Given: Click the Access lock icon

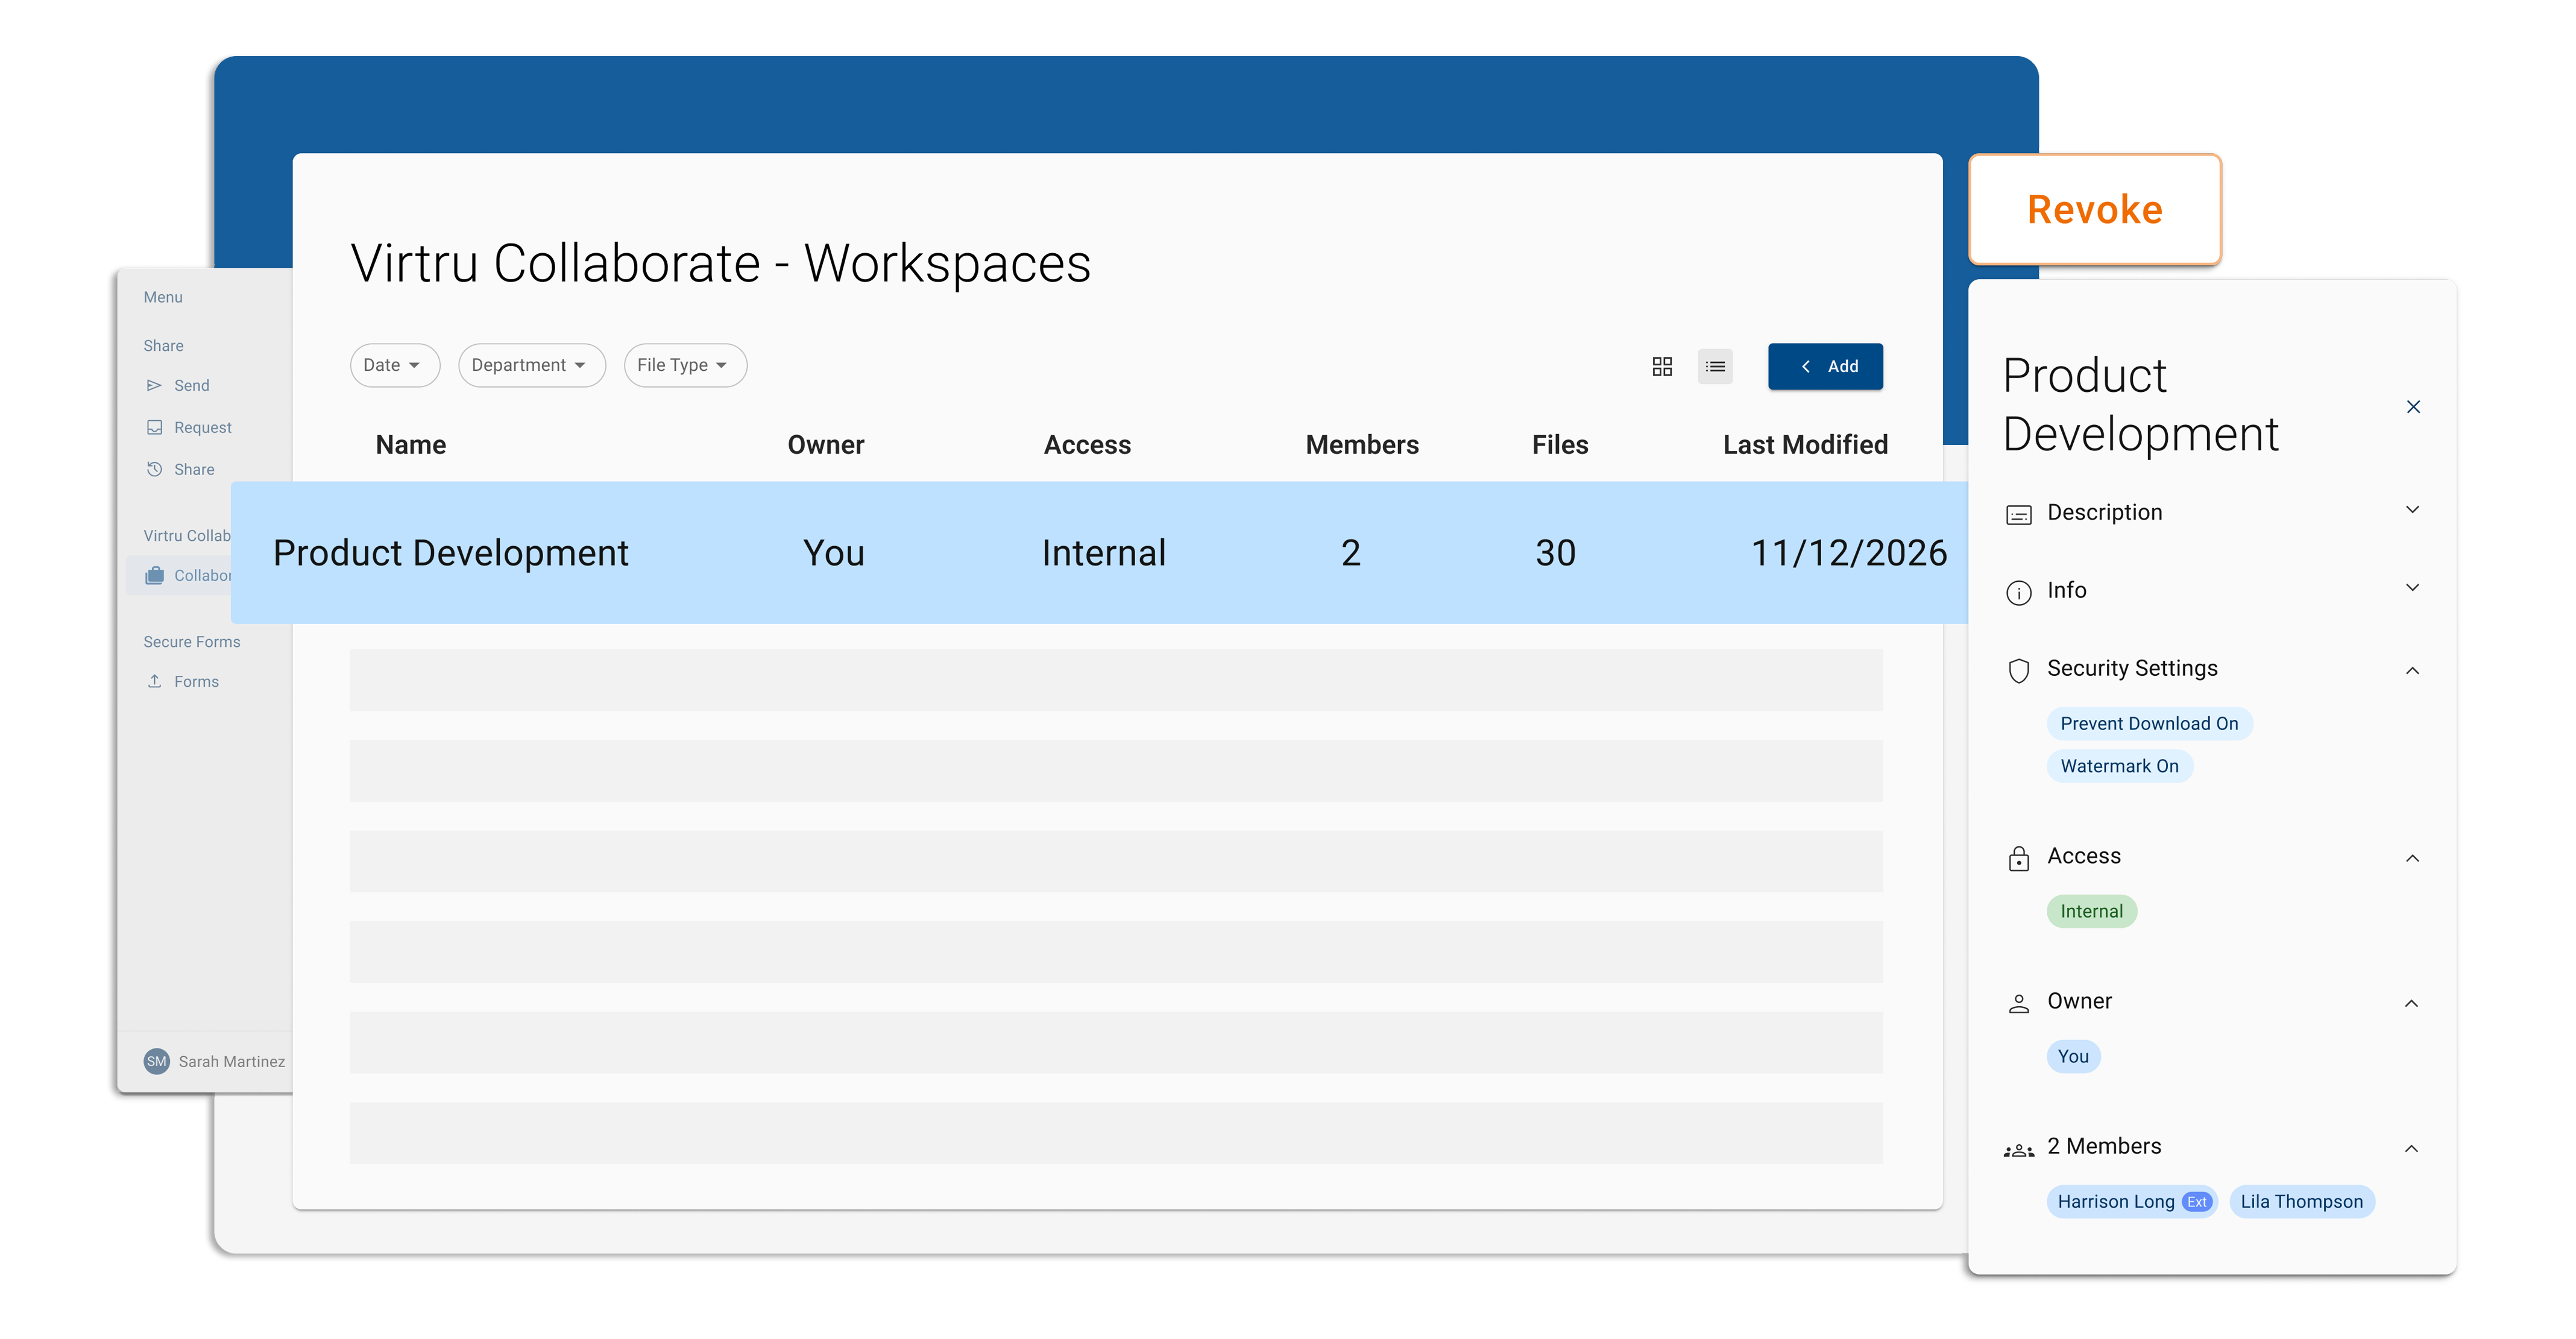Looking at the screenshot, I should coord(2019,858).
